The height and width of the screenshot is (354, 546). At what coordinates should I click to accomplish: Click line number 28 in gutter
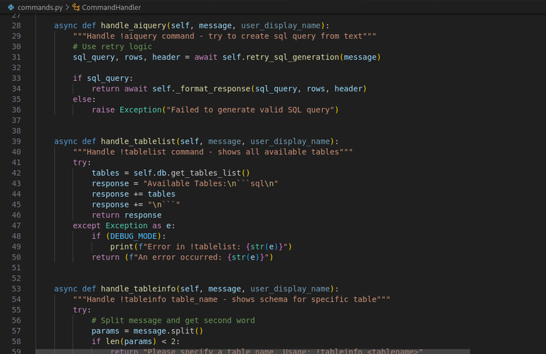(x=16, y=26)
